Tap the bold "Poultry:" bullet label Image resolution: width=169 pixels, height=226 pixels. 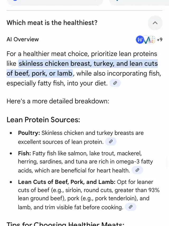coord(29,133)
